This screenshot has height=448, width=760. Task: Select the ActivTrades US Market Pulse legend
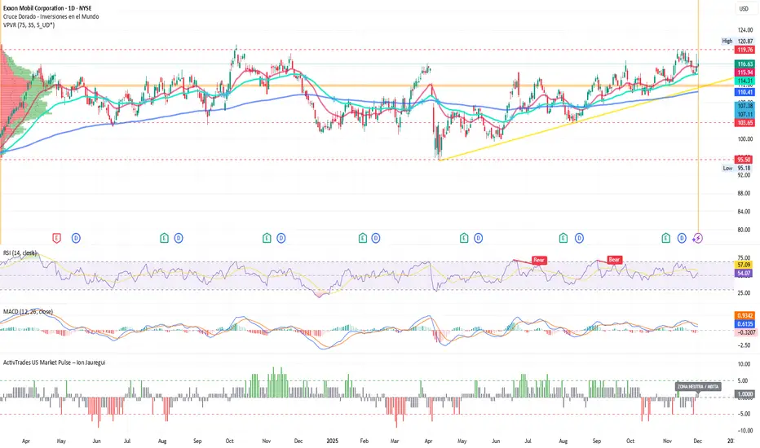[55, 362]
